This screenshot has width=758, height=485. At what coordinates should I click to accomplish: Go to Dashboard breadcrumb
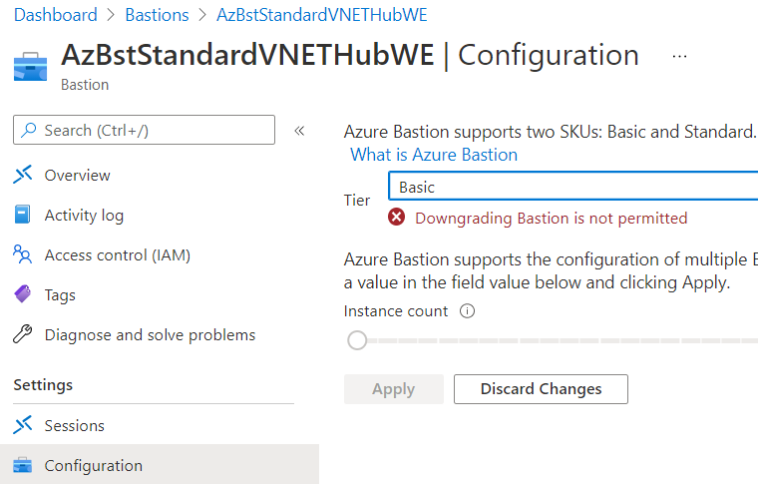(x=56, y=15)
